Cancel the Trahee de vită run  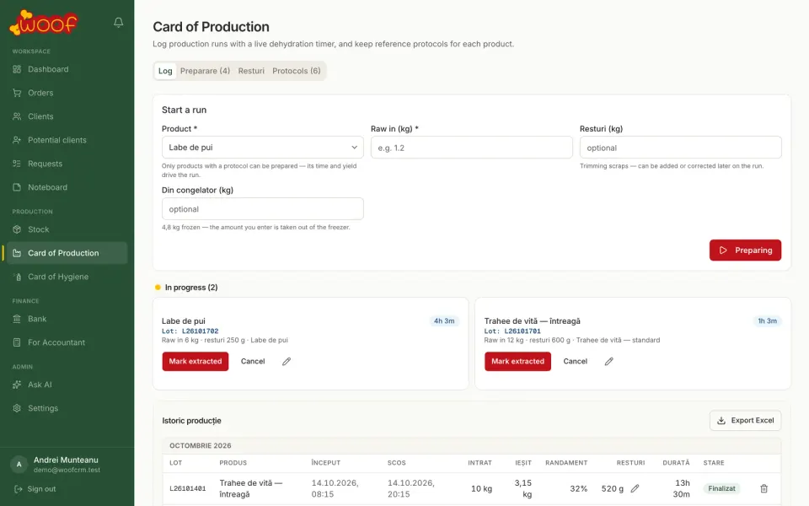tap(576, 362)
